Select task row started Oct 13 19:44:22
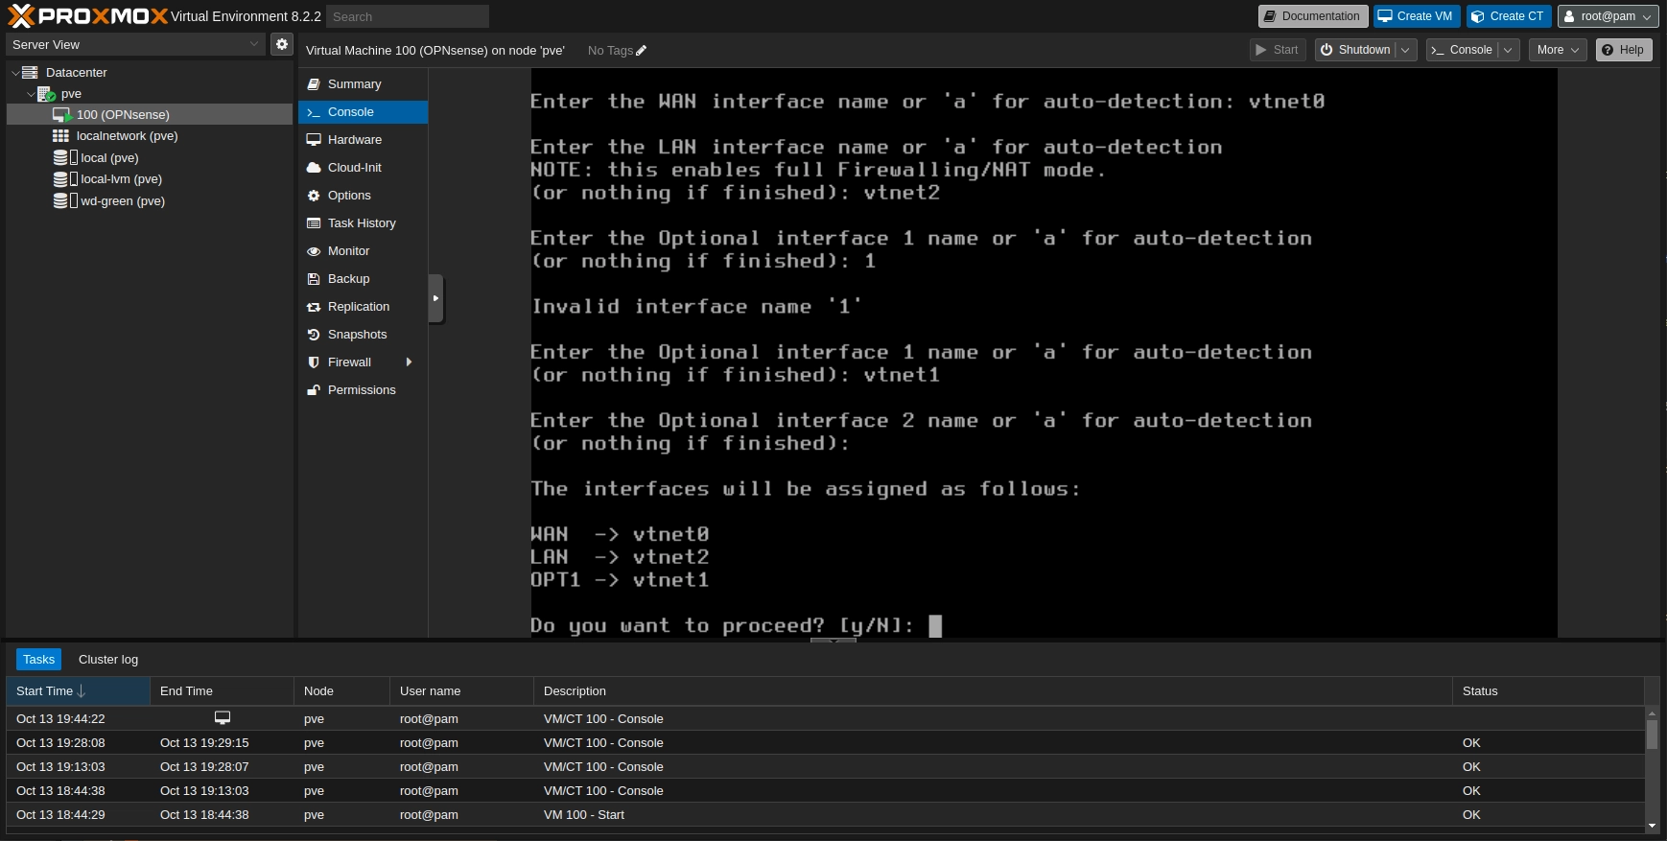Screen dimensions: 1667x841 [825, 719]
